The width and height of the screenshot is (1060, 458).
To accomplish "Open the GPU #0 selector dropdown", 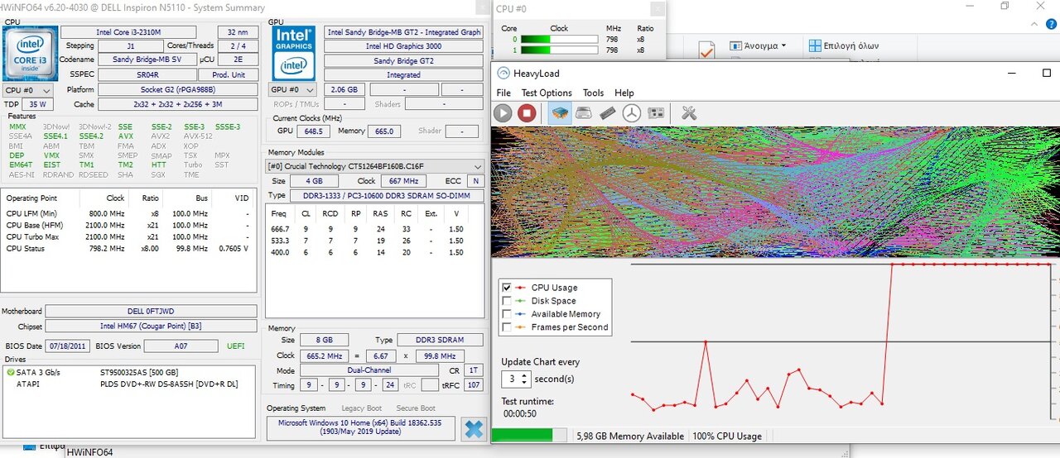I will [294, 89].
